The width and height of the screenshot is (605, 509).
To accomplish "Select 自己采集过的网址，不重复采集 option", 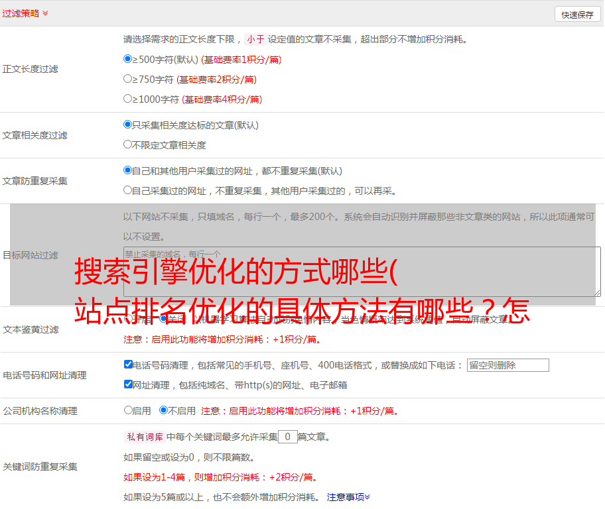I will 127,190.
